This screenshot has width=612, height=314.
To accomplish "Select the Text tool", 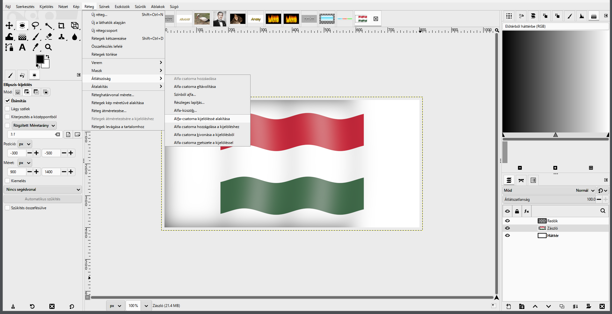I will pyautogui.click(x=22, y=47).
